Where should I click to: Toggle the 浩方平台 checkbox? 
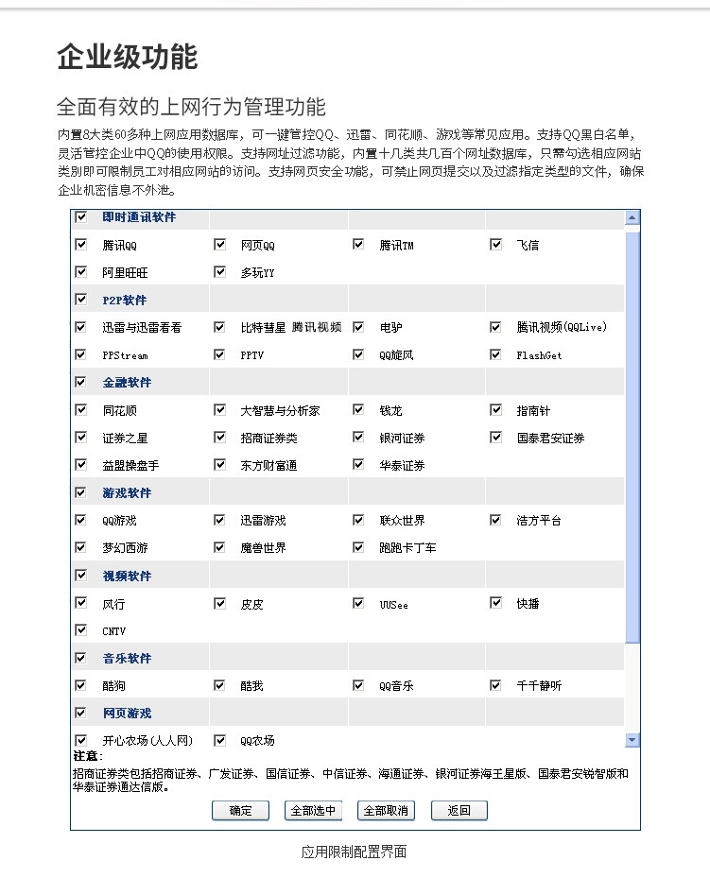point(495,520)
